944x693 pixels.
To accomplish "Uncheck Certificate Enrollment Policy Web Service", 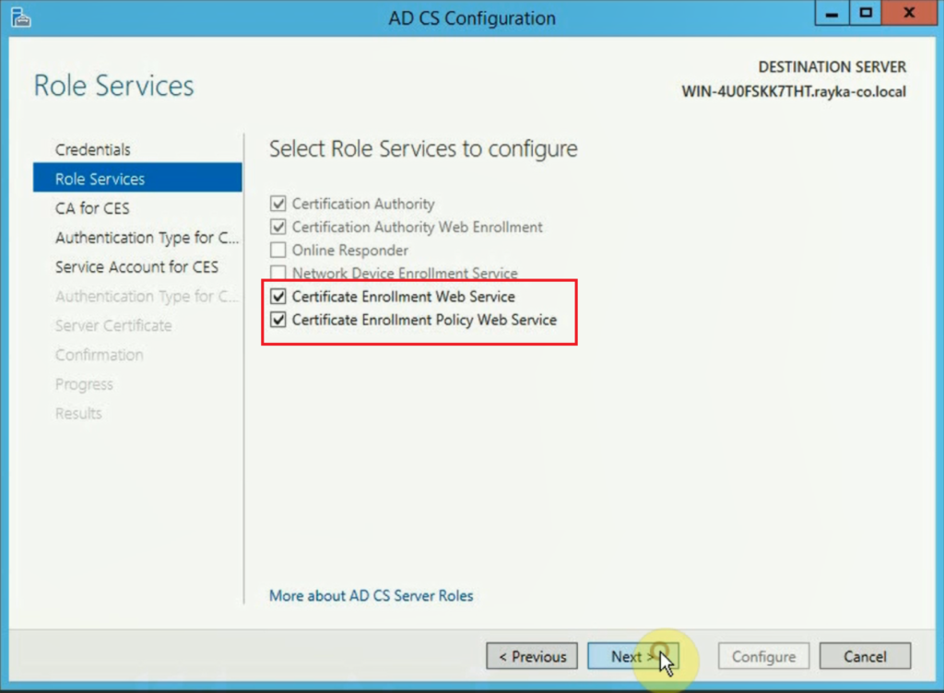I will (x=278, y=320).
